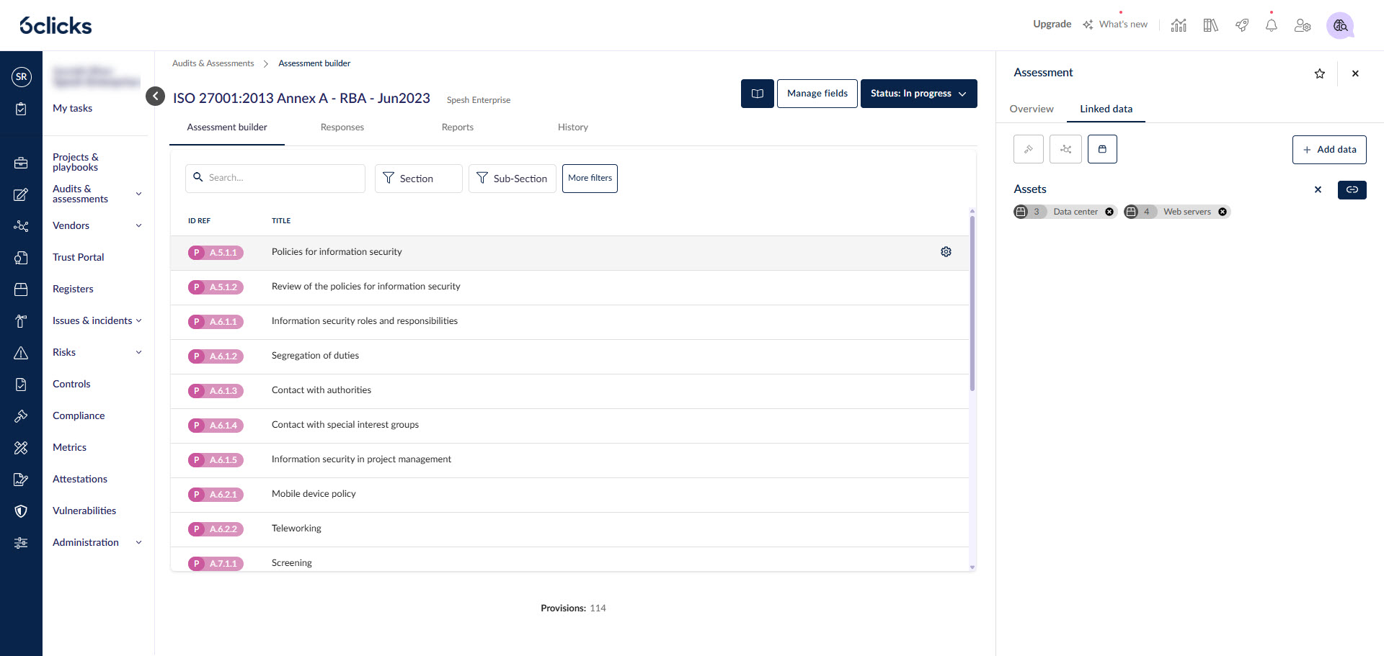
Task: Toggle the favorite star on the Assessment panel
Action: (1320, 73)
